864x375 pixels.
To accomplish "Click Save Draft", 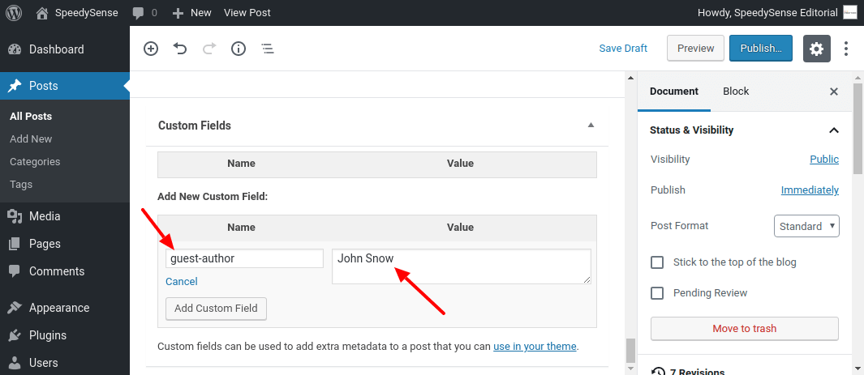I will [x=623, y=49].
